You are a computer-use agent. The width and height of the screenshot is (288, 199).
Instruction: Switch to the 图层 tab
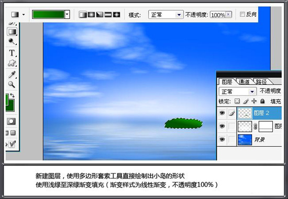227,81
